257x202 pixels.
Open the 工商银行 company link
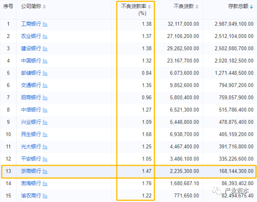[31, 24]
